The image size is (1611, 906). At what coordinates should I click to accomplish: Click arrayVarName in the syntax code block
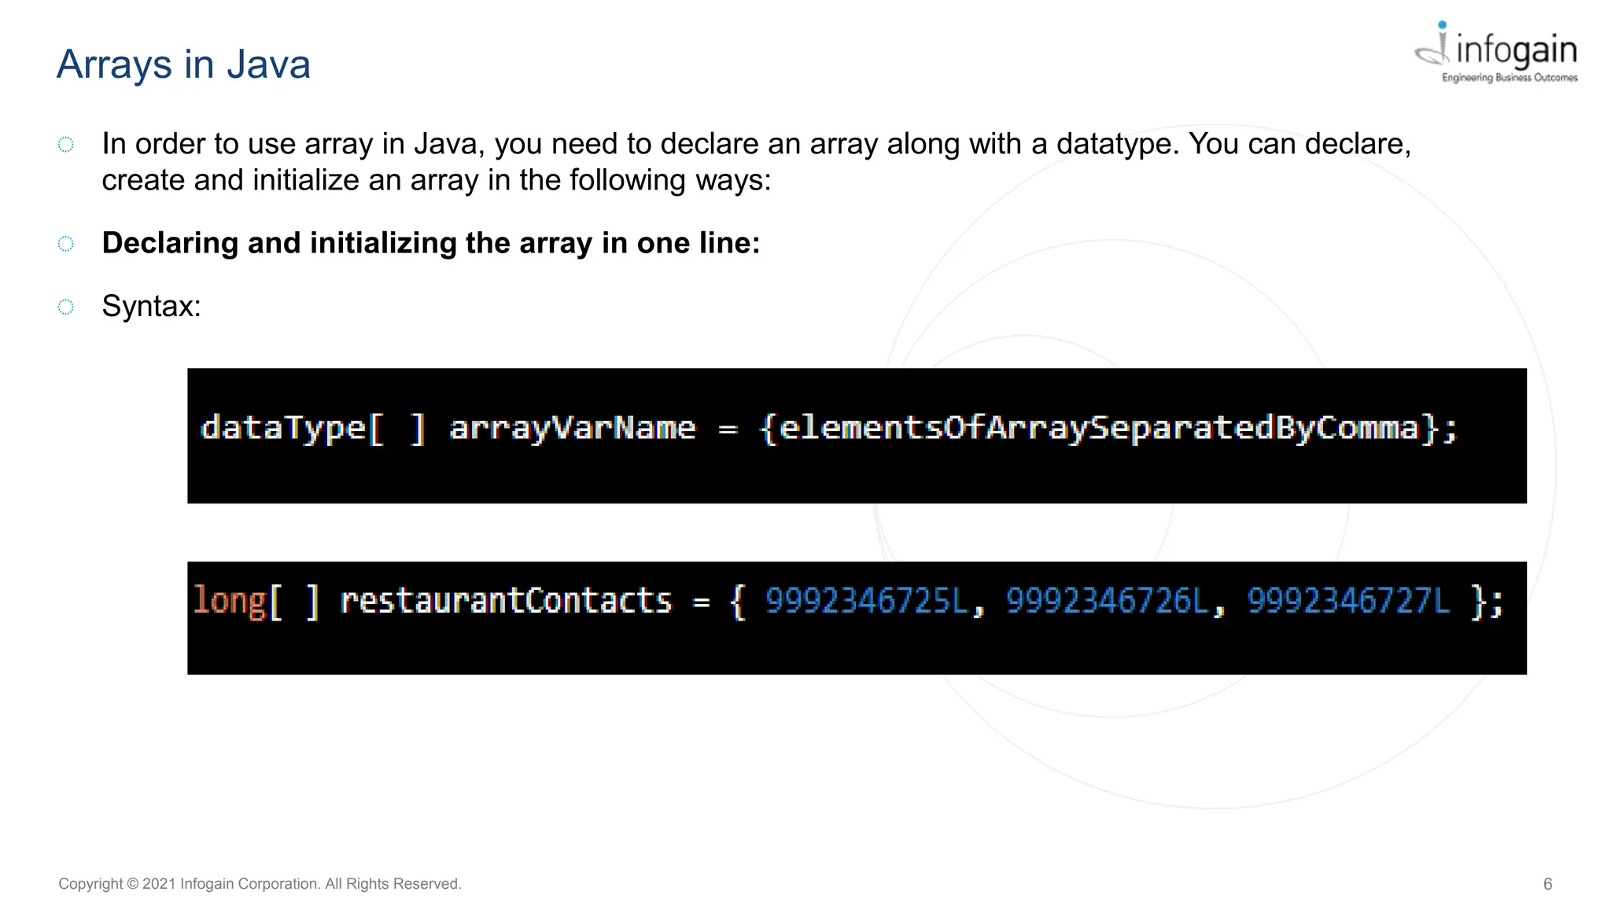[x=572, y=429]
